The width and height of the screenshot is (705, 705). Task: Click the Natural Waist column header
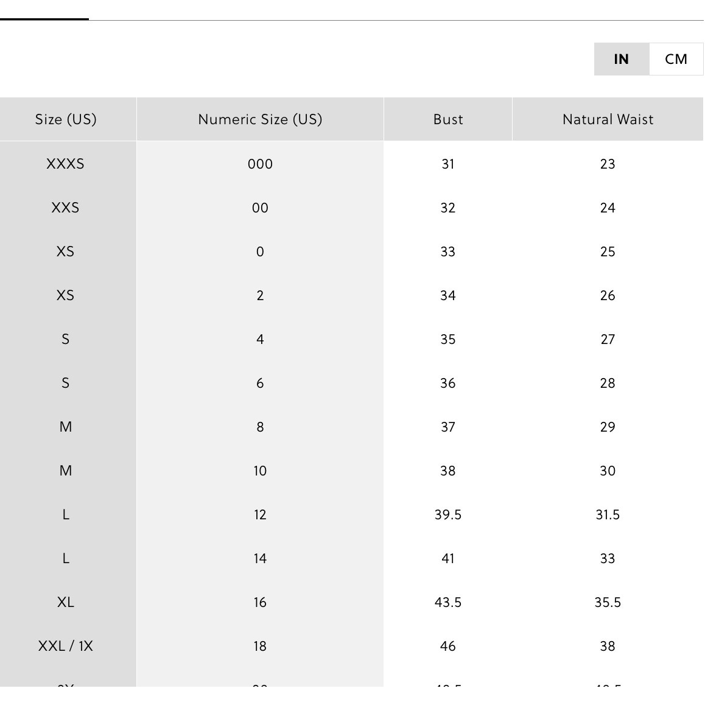coord(608,119)
